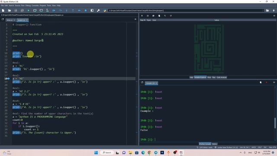
Task: Run cell and advance icon
Action: click(41, 10)
